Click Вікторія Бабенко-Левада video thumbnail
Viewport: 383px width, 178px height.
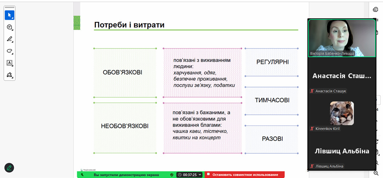[x=342, y=38]
